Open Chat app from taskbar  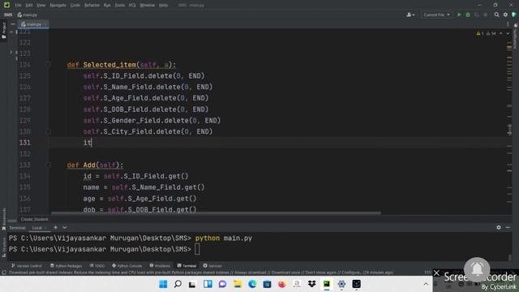tap(222, 284)
